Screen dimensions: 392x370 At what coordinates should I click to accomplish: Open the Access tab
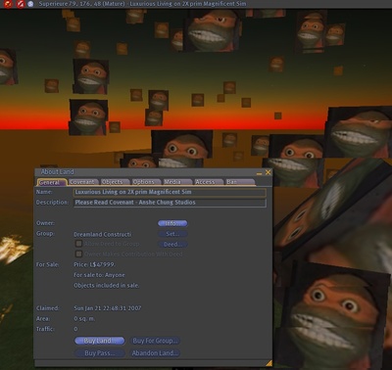coord(208,182)
